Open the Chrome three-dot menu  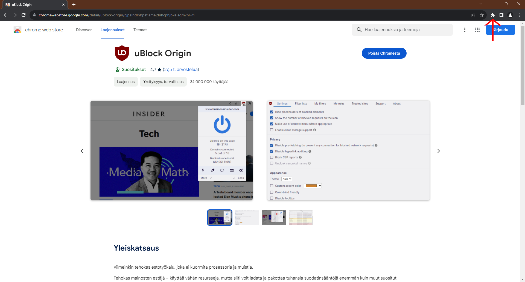click(519, 15)
